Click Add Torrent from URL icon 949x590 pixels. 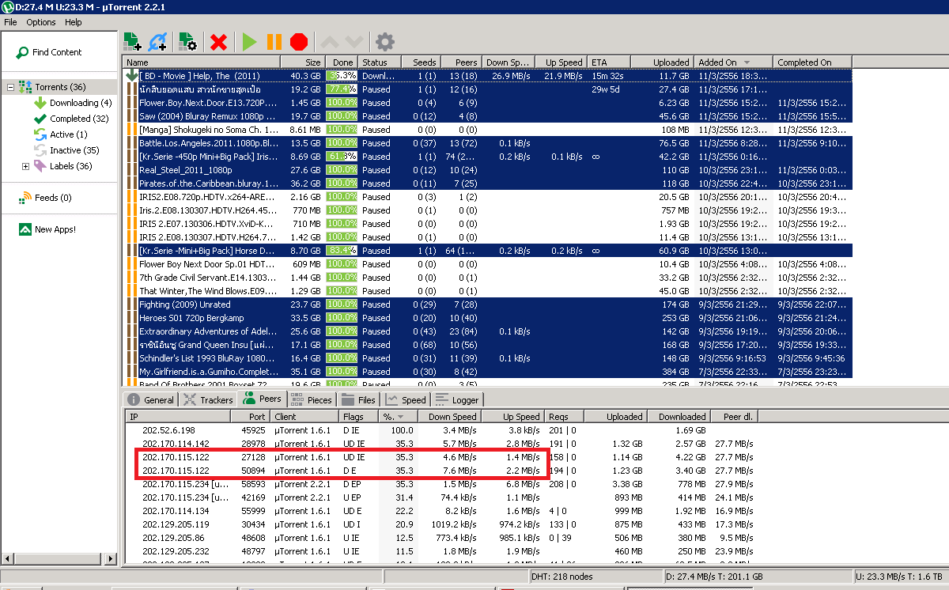pos(157,42)
